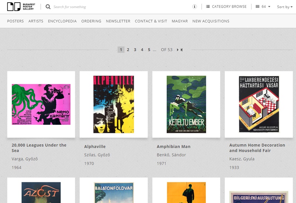The width and height of the screenshot is (296, 203).
Task: Click artist name 'Kaesz, Gyula'
Action: (x=242, y=159)
